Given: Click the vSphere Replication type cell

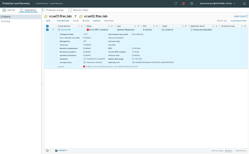Looking at the screenshot, I should [x=125, y=30].
